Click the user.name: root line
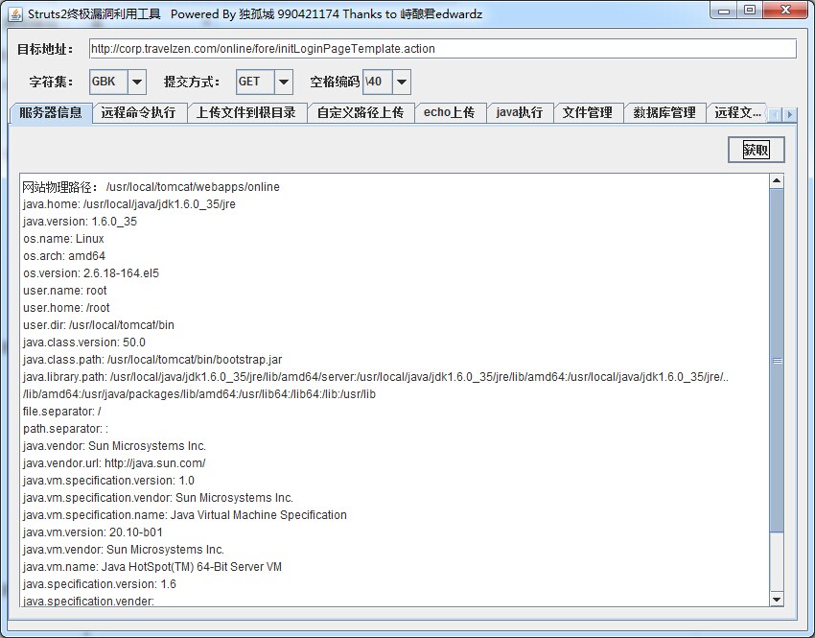This screenshot has width=815, height=638. click(65, 290)
